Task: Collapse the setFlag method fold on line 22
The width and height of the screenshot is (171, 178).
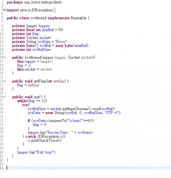Action: [5, 81]
